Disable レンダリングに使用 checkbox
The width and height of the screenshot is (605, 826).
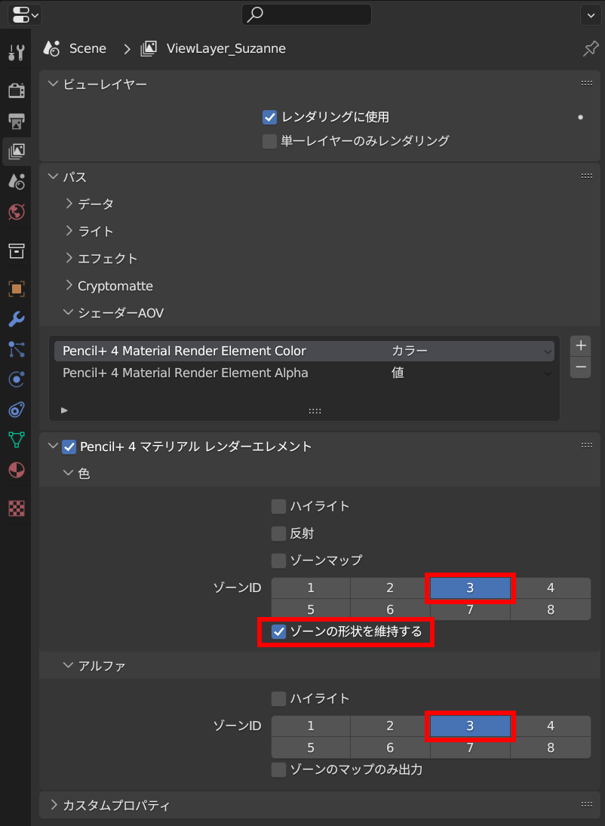coord(270,117)
